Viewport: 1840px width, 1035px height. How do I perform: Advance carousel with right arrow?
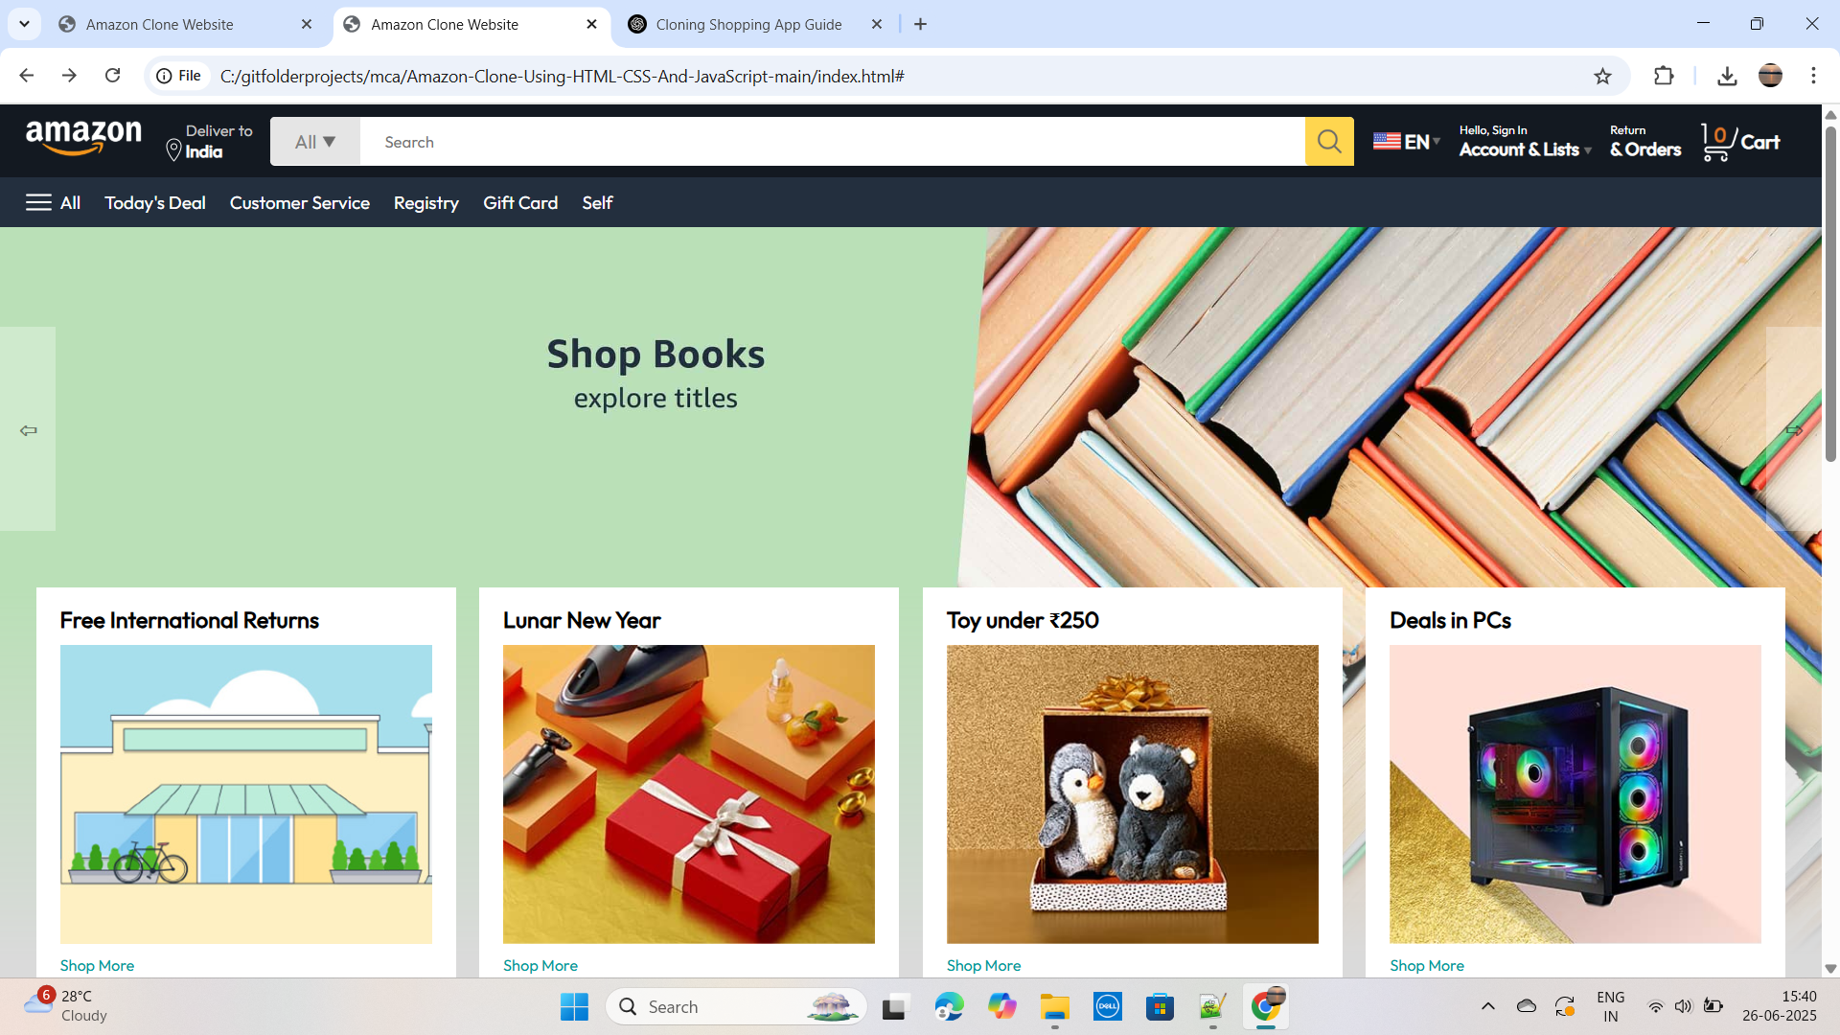click(1794, 430)
